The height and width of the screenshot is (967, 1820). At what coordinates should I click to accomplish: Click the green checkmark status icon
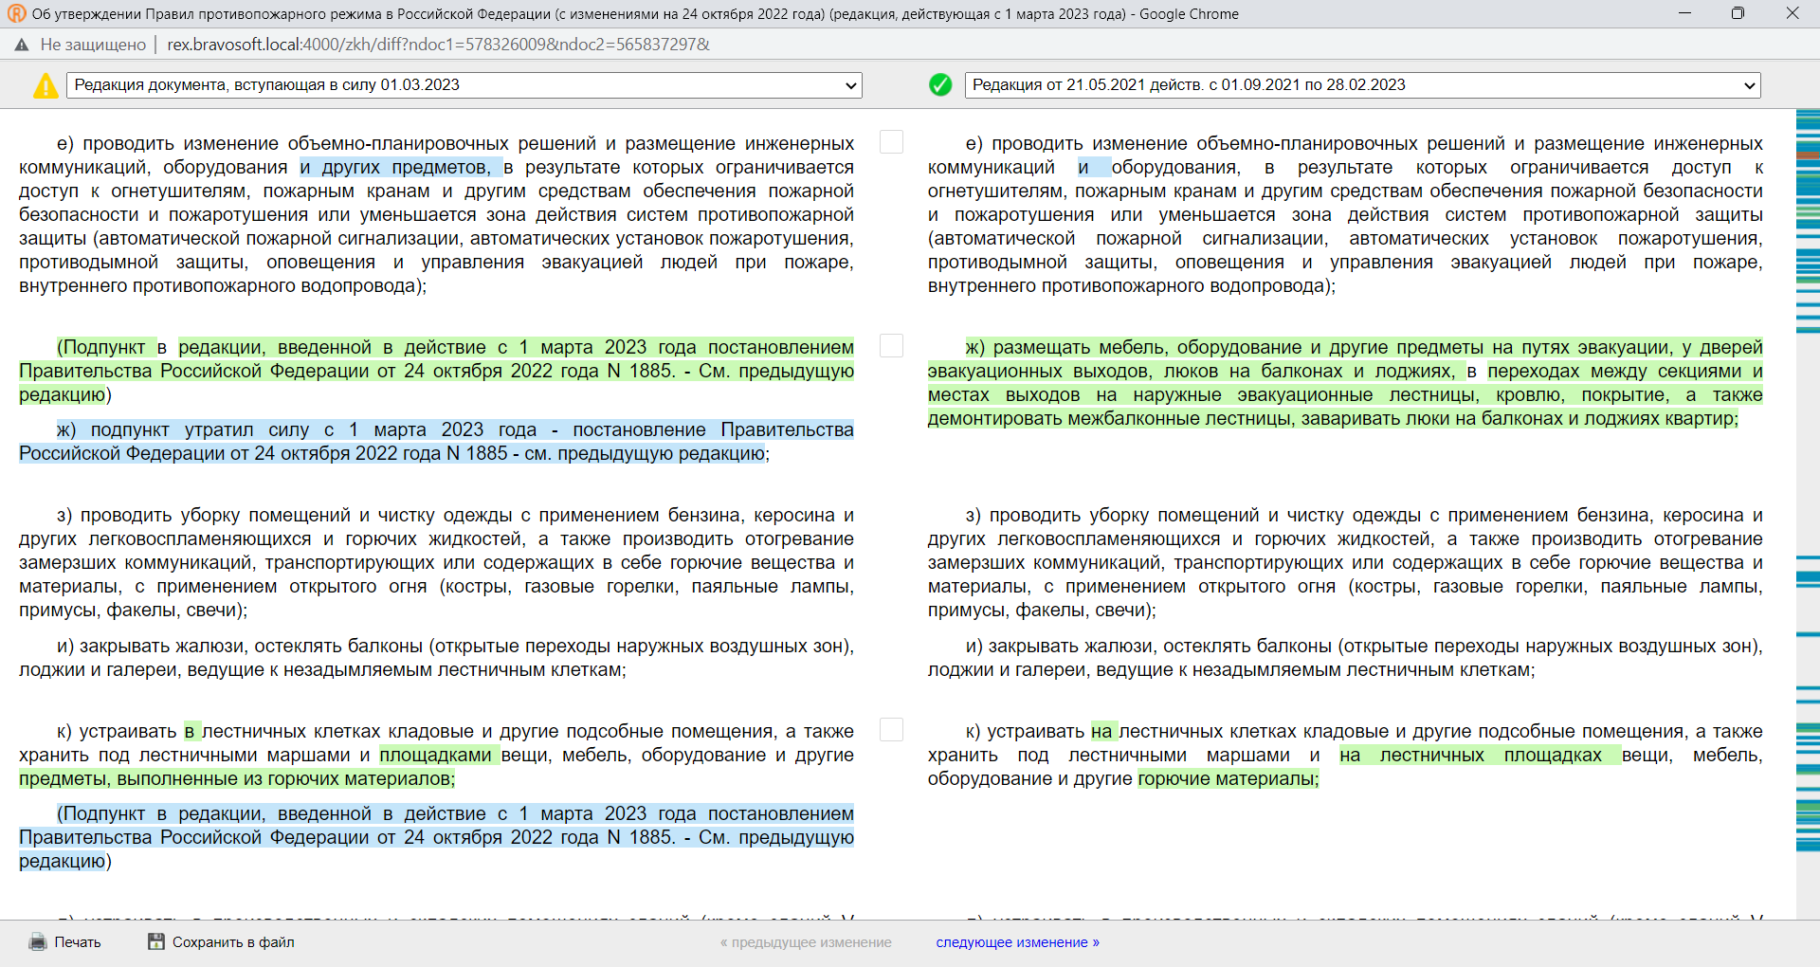[x=940, y=85]
